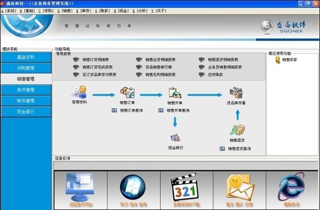Switch to 库存管理 module

(x=26, y=90)
